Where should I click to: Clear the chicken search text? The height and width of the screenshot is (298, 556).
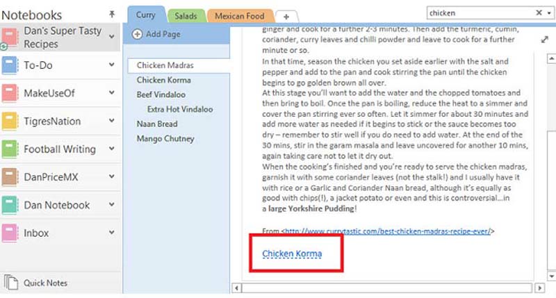click(x=539, y=13)
